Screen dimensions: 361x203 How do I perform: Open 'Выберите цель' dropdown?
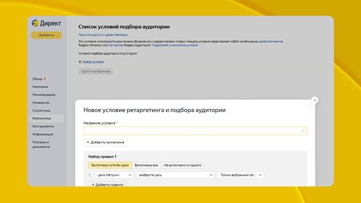pyautogui.click(x=175, y=175)
